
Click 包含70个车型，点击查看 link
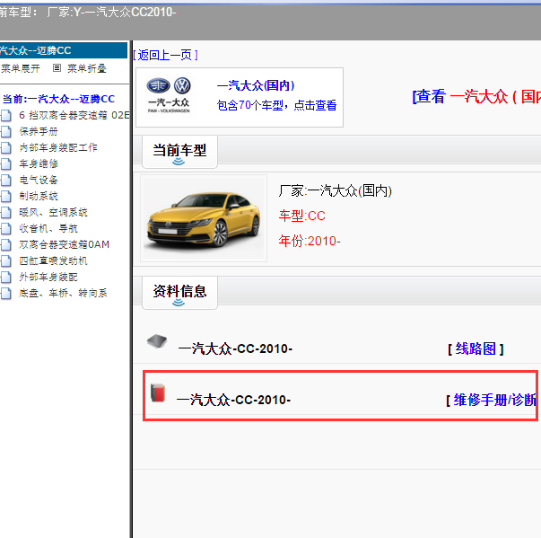click(276, 105)
